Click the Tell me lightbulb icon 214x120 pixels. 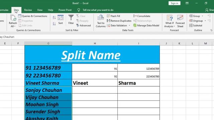pos(79,10)
